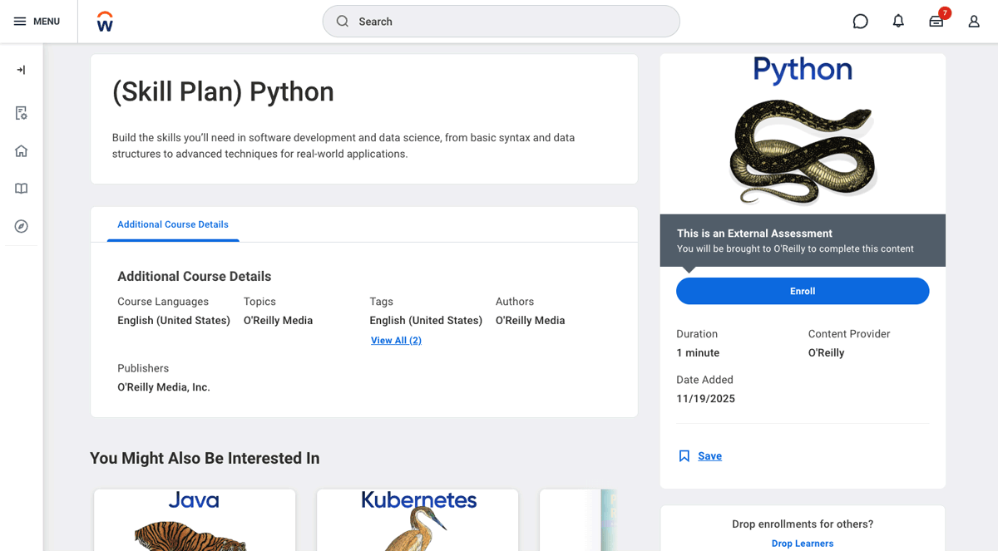Click the External Assessment notice banner

click(803, 241)
